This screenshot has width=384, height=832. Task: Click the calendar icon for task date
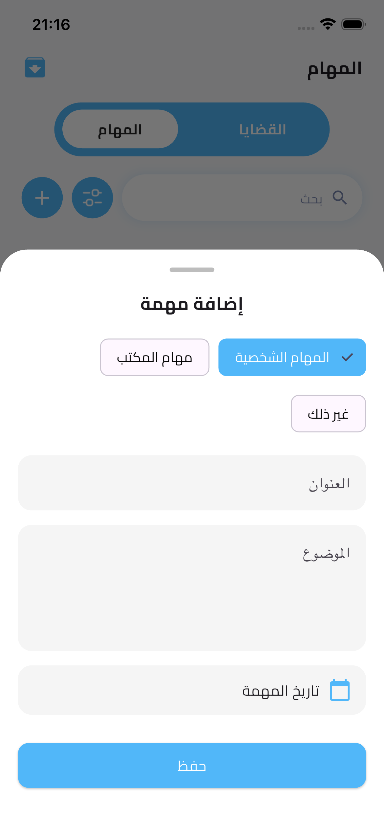pyautogui.click(x=340, y=690)
